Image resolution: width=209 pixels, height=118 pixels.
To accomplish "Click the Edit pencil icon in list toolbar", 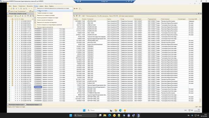I will [x=20, y=16].
